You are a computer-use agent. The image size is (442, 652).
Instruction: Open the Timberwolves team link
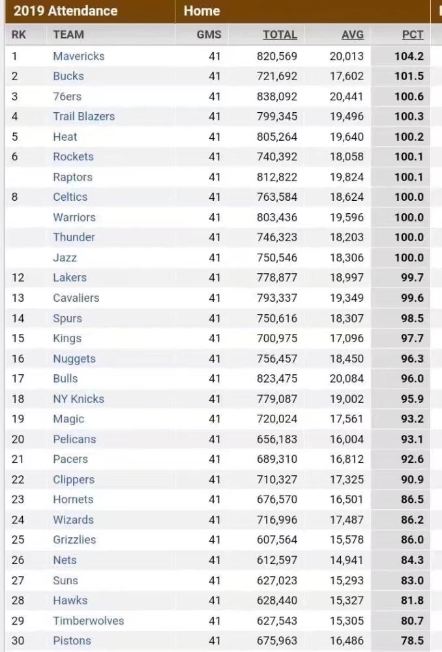coord(88,621)
